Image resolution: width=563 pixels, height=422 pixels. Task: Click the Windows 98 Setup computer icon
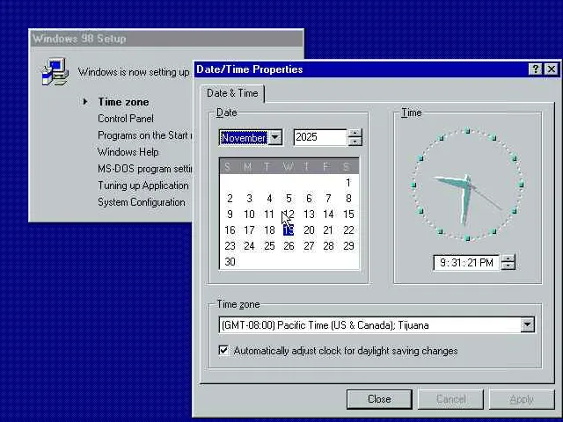tap(55, 72)
